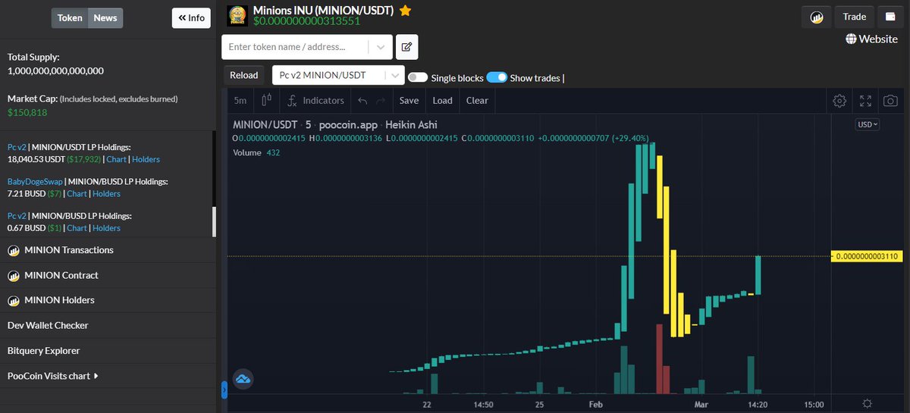This screenshot has height=413, width=910.
Task: Click the Pc v2 link for MINION/USDT
Action: (x=16, y=147)
